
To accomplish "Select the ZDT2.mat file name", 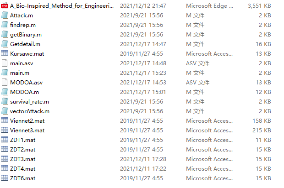I will pos(22,150).
